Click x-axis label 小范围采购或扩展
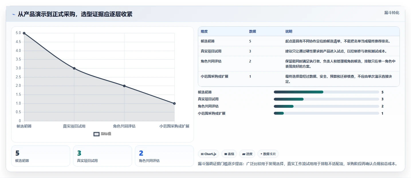411x178 pixels. pyautogui.click(x=174, y=126)
